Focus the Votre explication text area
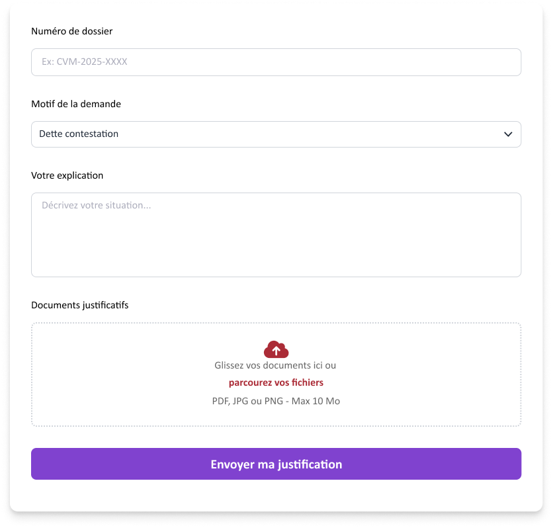 (276, 234)
